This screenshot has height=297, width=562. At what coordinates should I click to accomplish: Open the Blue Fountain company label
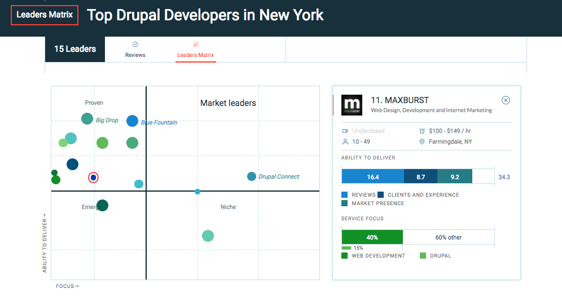tap(159, 122)
